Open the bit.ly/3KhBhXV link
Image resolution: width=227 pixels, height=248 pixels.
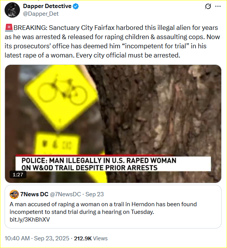(x=30, y=220)
